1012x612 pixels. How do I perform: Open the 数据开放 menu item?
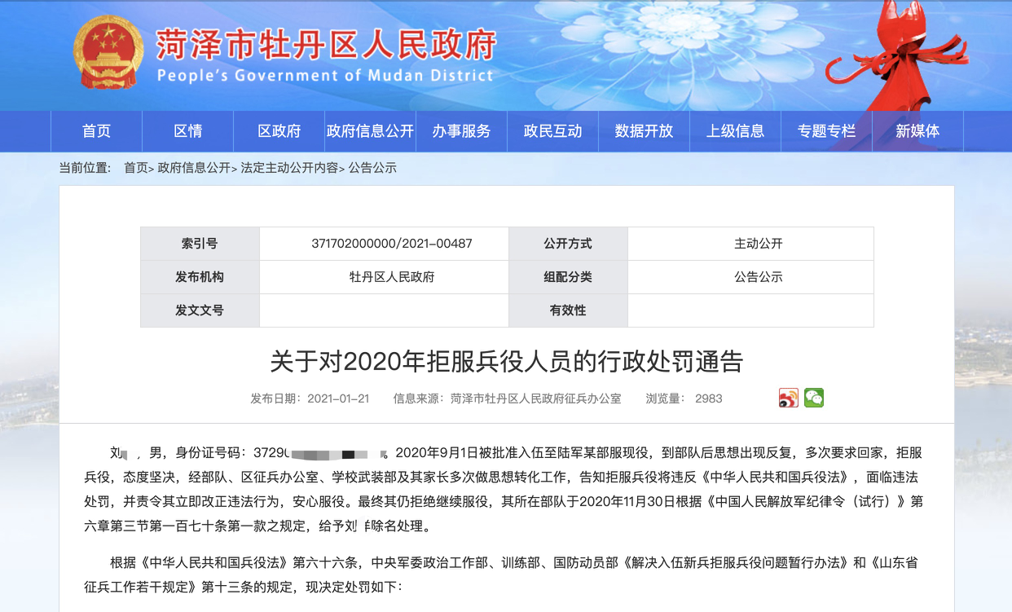coord(644,131)
